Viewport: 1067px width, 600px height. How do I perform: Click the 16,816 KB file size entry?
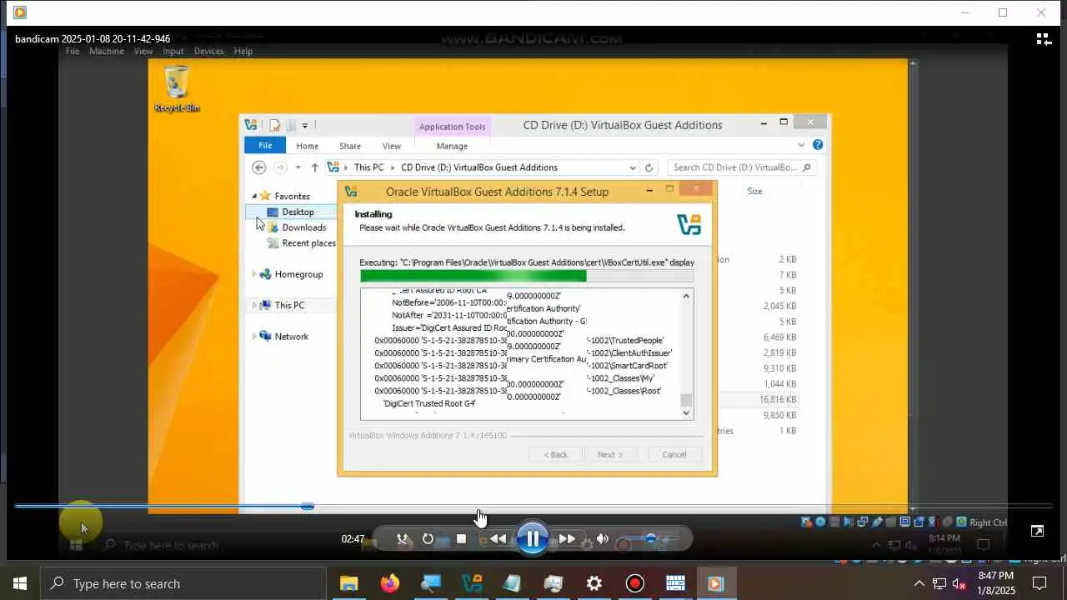pyautogui.click(x=778, y=400)
